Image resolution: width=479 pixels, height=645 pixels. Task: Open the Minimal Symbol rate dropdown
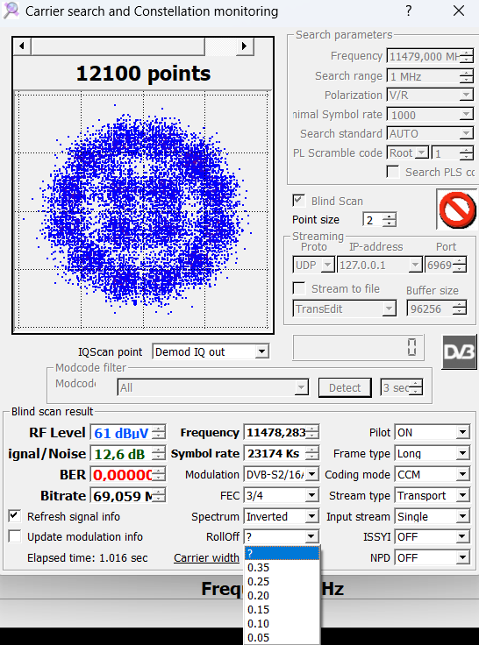[466, 114]
